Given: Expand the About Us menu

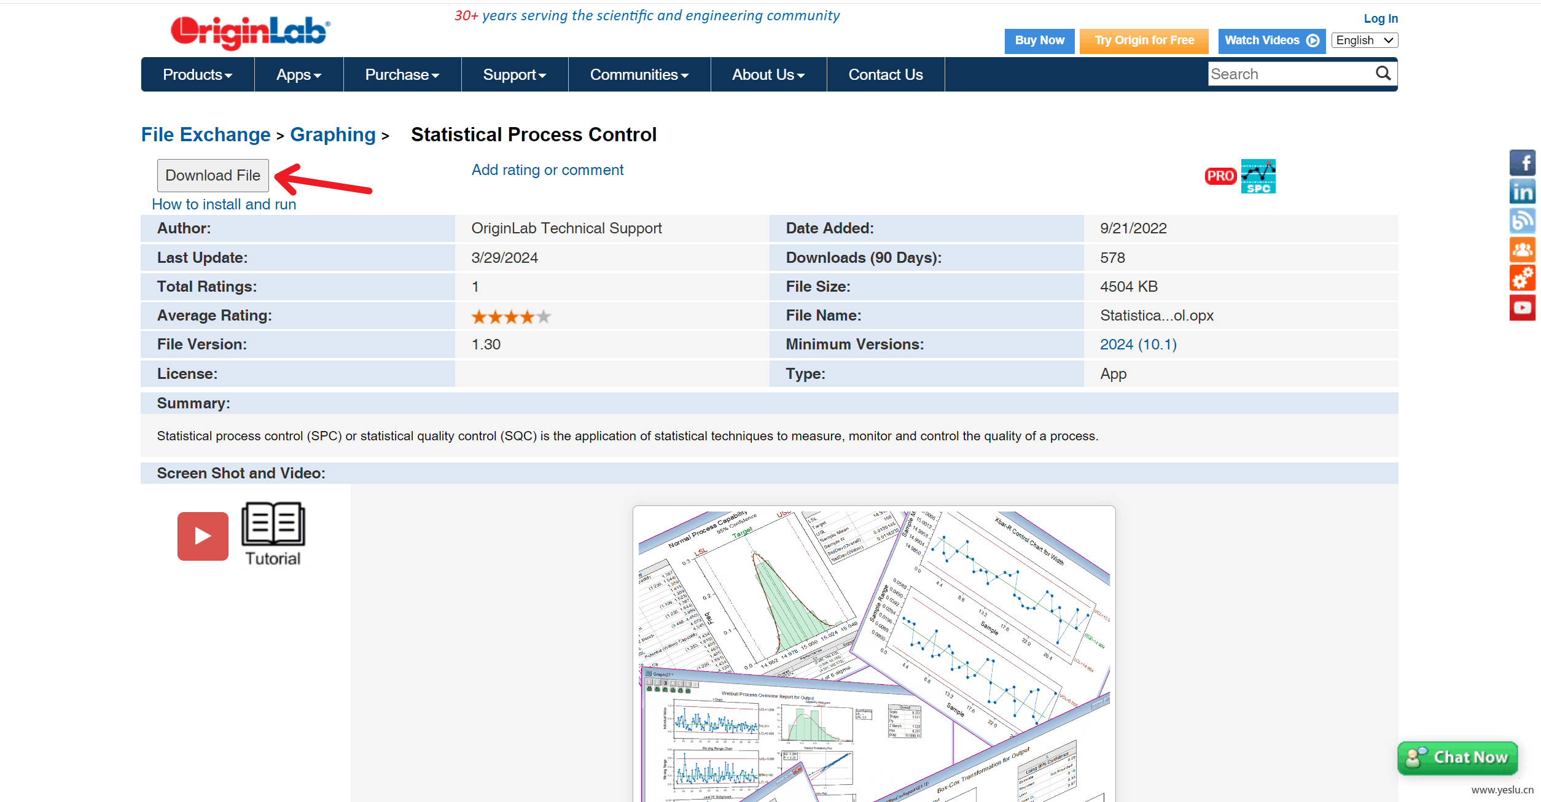Looking at the screenshot, I should pos(768,74).
